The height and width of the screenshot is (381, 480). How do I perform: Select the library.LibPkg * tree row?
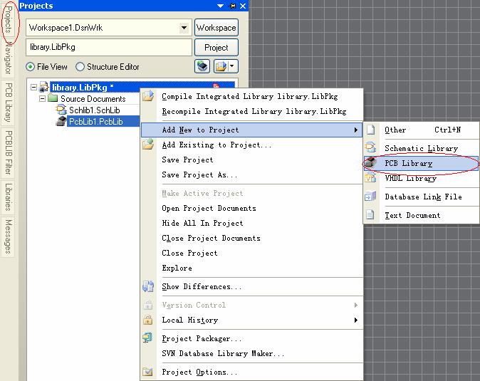click(142, 87)
